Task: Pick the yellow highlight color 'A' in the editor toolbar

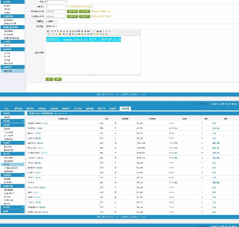Action: click(x=60, y=34)
